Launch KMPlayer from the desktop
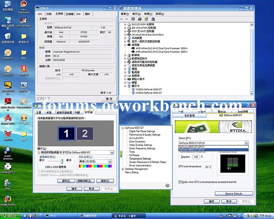 (x=24, y=87)
